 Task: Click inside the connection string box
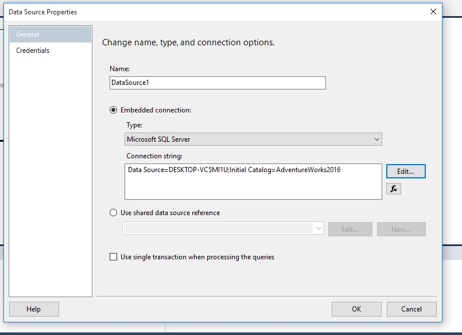tap(253, 181)
